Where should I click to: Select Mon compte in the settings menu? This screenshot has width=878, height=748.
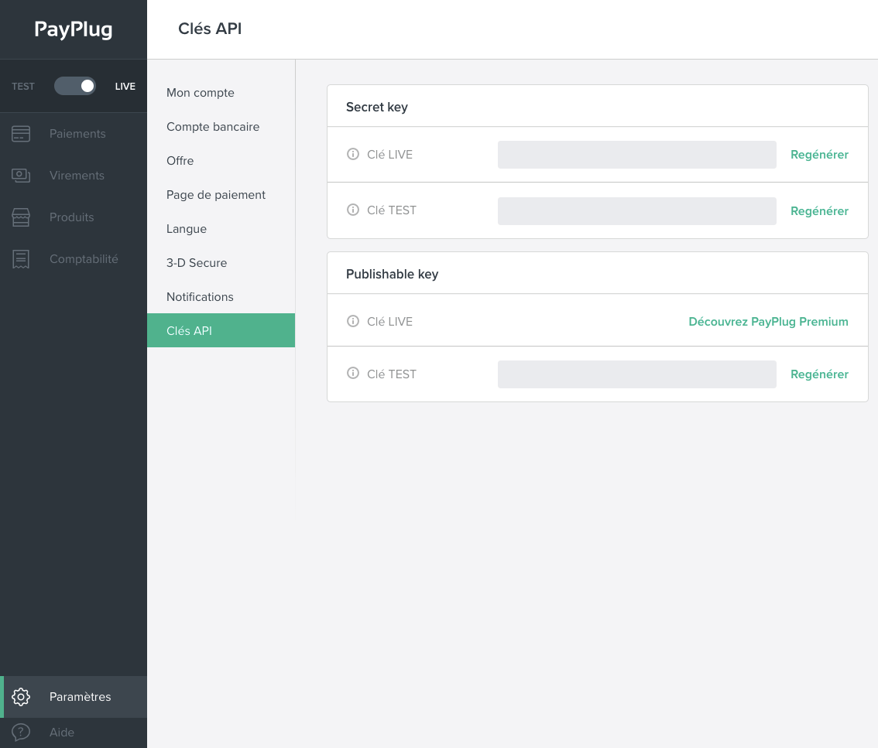[x=200, y=92]
